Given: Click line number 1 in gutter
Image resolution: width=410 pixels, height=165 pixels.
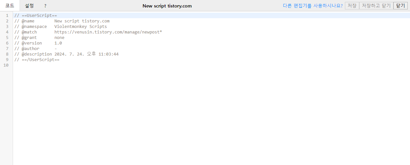Looking at the screenshot, I should click(7, 16).
